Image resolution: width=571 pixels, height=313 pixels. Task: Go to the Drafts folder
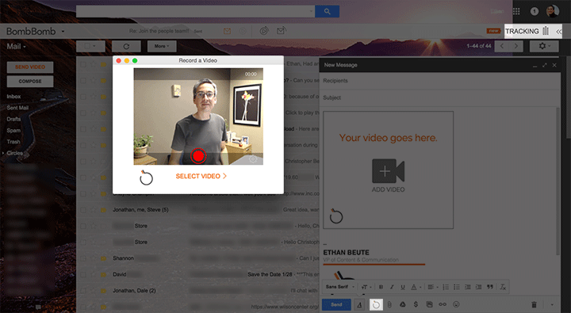point(13,119)
